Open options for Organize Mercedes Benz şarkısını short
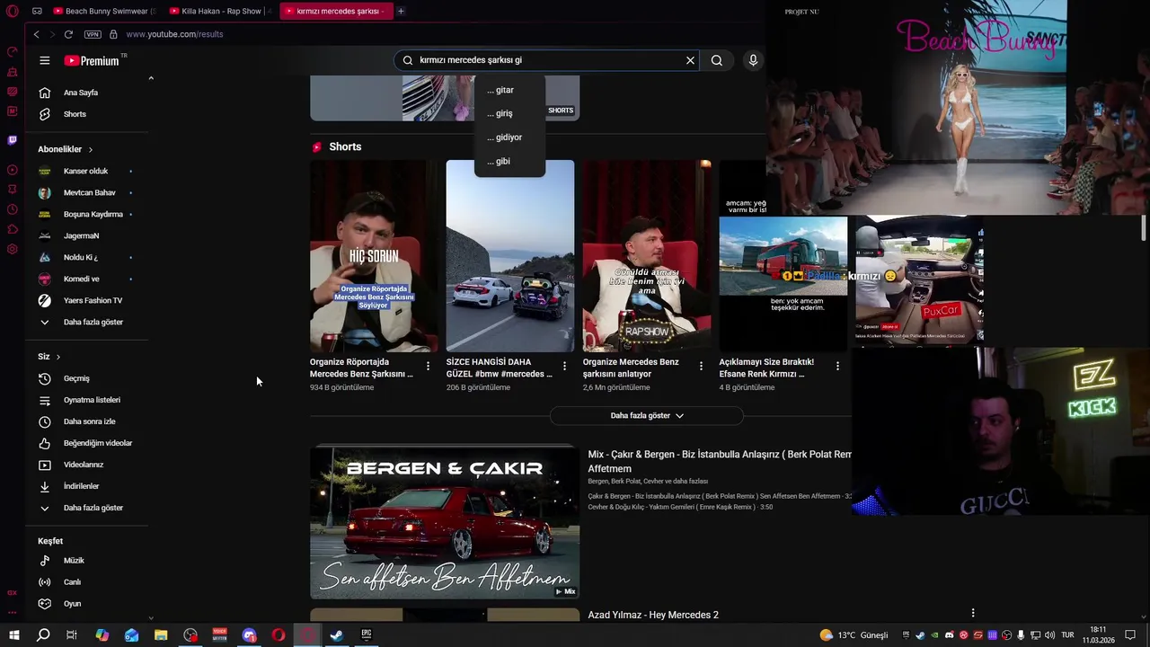Image resolution: width=1150 pixels, height=647 pixels. tap(701, 367)
